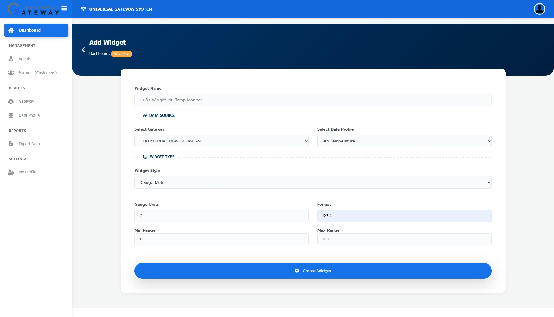Click the Show Case dashboard badge

(121, 54)
